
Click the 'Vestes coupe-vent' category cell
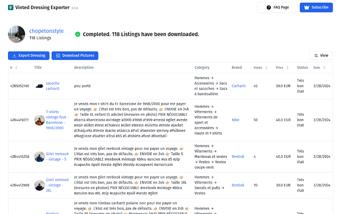(x=211, y=156)
